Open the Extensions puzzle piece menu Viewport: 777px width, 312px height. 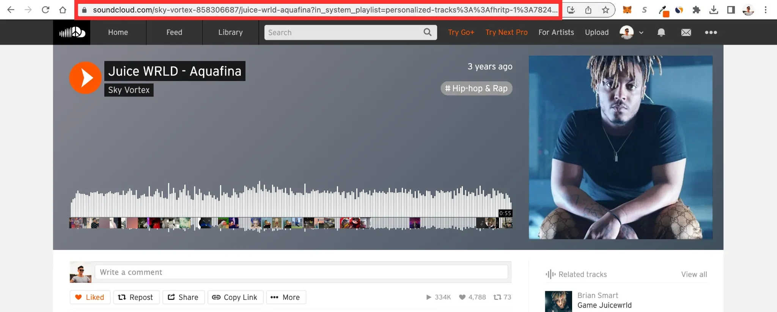point(696,10)
